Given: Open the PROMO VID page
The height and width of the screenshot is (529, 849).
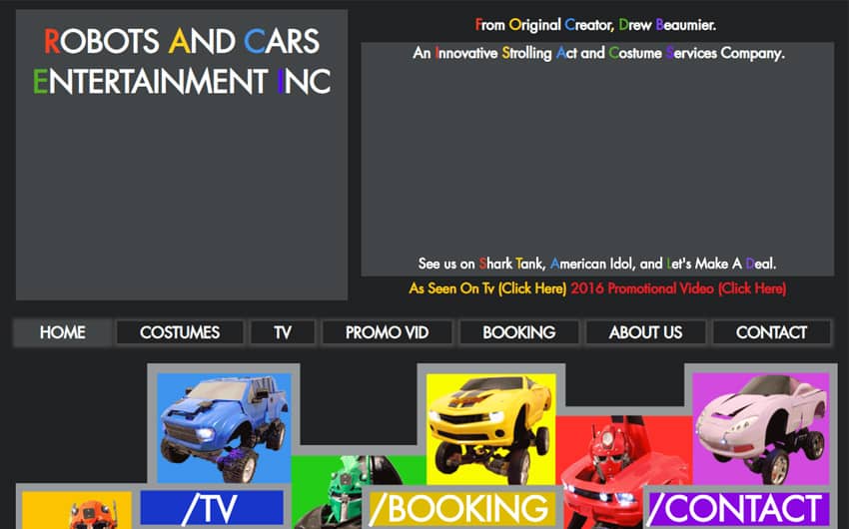Looking at the screenshot, I should tap(387, 332).
